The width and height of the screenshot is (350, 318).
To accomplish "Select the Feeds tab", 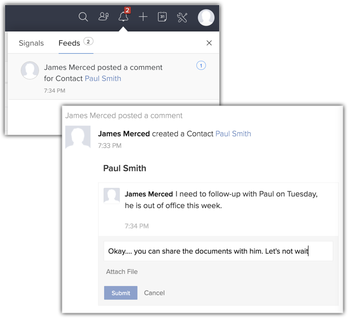I will (69, 43).
